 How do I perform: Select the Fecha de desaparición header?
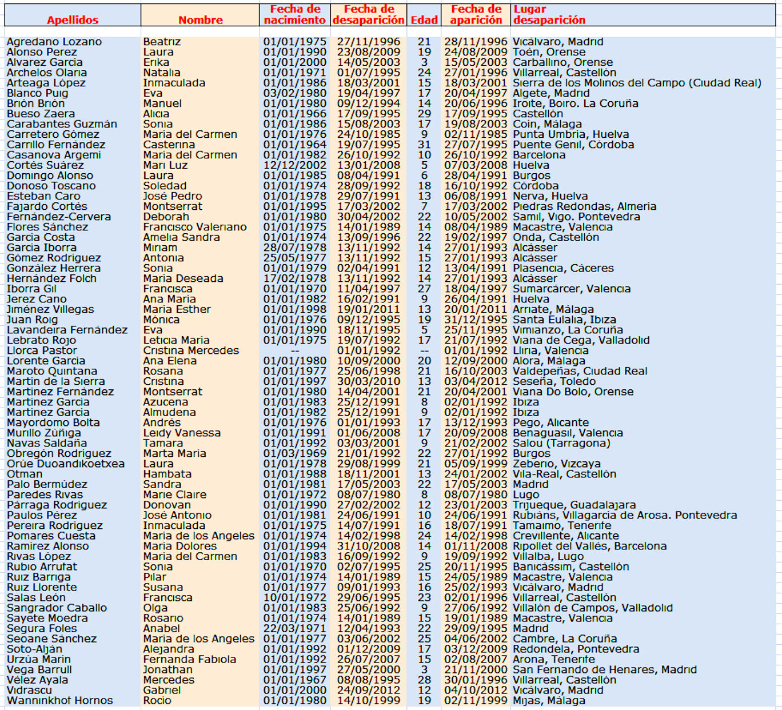tap(369, 15)
